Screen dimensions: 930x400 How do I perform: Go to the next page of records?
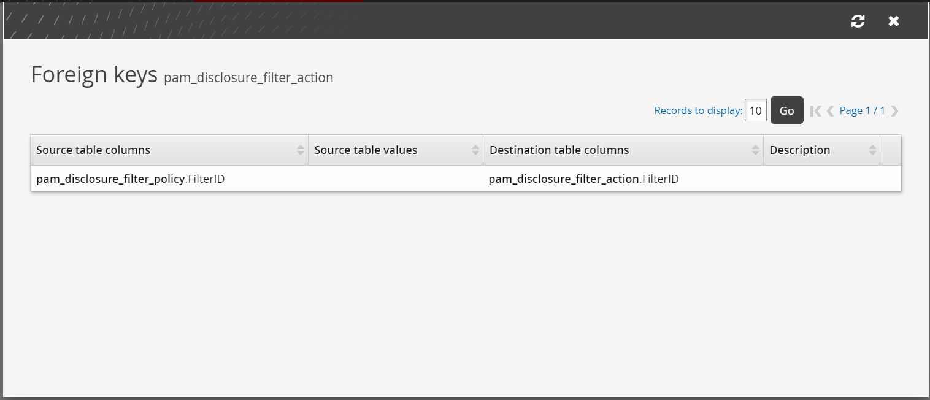(894, 111)
